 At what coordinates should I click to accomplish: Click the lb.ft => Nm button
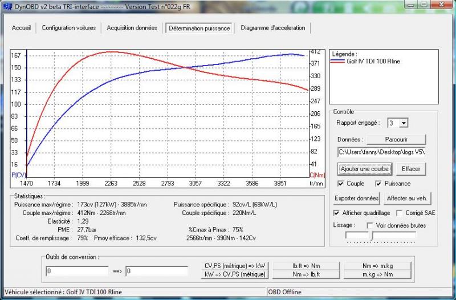coord(306,266)
